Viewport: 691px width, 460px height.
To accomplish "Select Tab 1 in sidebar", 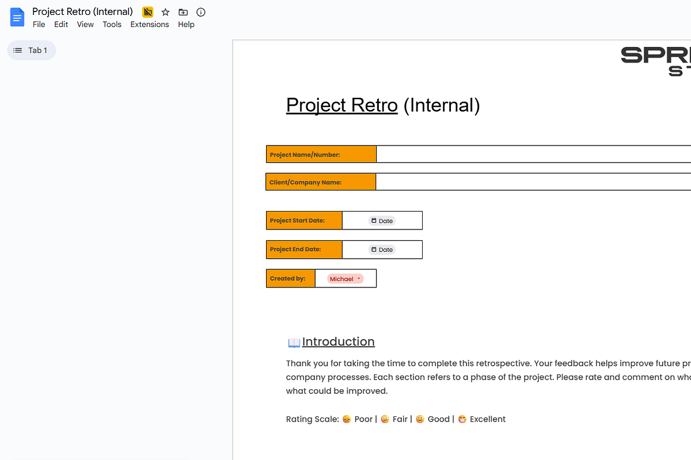I will coord(32,51).
